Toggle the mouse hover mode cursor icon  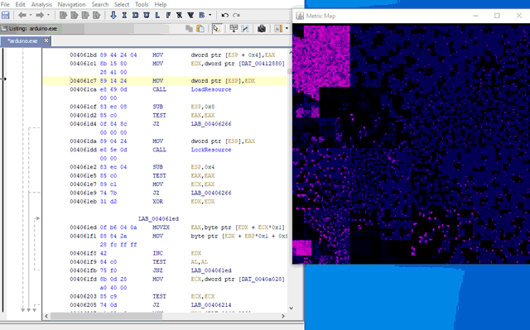click(x=217, y=29)
